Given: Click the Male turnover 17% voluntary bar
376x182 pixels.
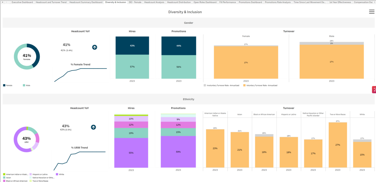Looking at the screenshot, I should pyautogui.click(x=332, y=62).
